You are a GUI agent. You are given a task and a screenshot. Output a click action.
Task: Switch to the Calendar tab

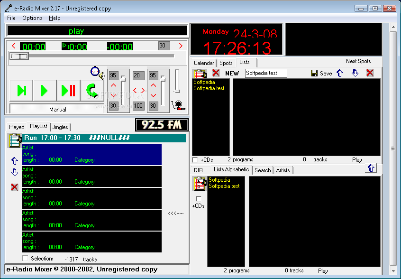pos(204,63)
